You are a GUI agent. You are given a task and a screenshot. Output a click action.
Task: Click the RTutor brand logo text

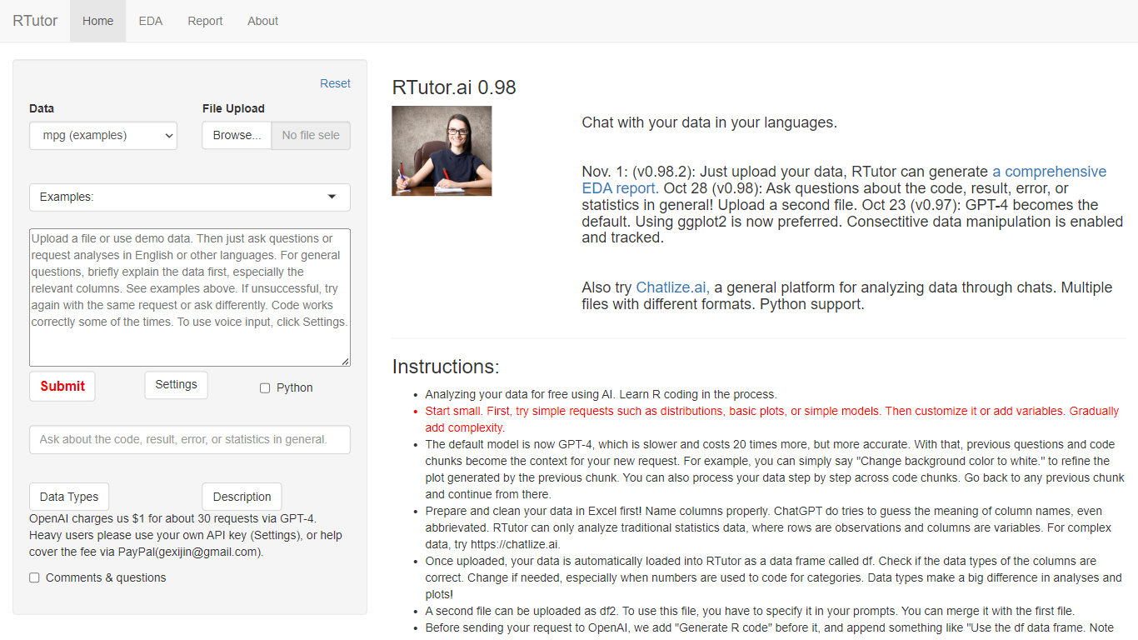click(x=35, y=21)
